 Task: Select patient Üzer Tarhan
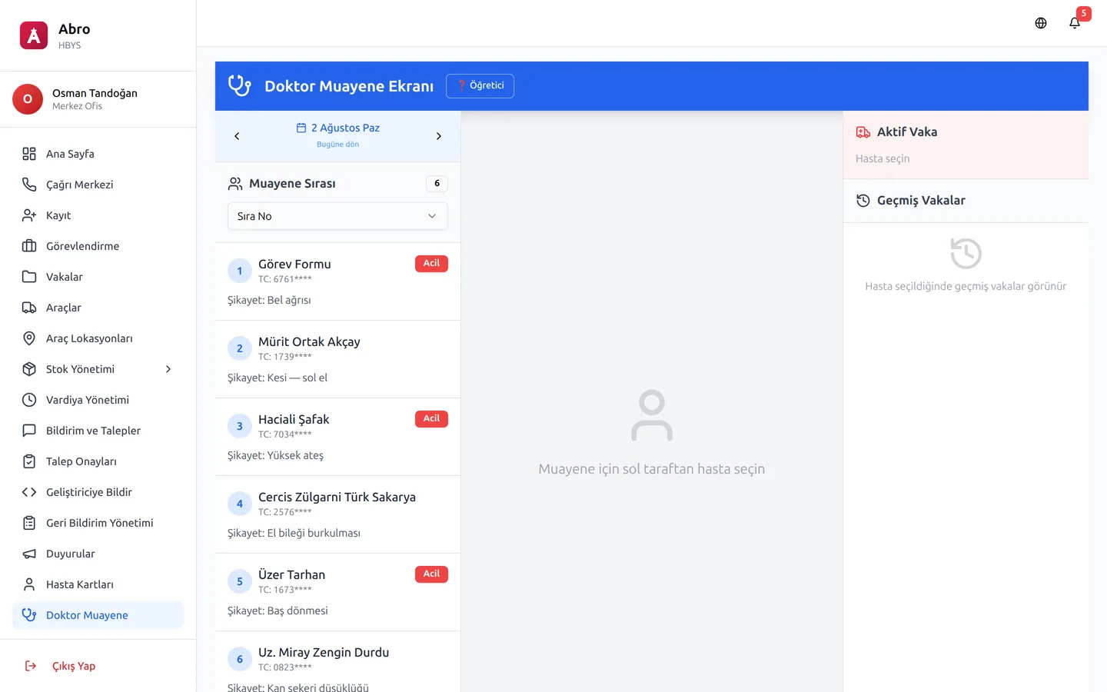coord(337,592)
